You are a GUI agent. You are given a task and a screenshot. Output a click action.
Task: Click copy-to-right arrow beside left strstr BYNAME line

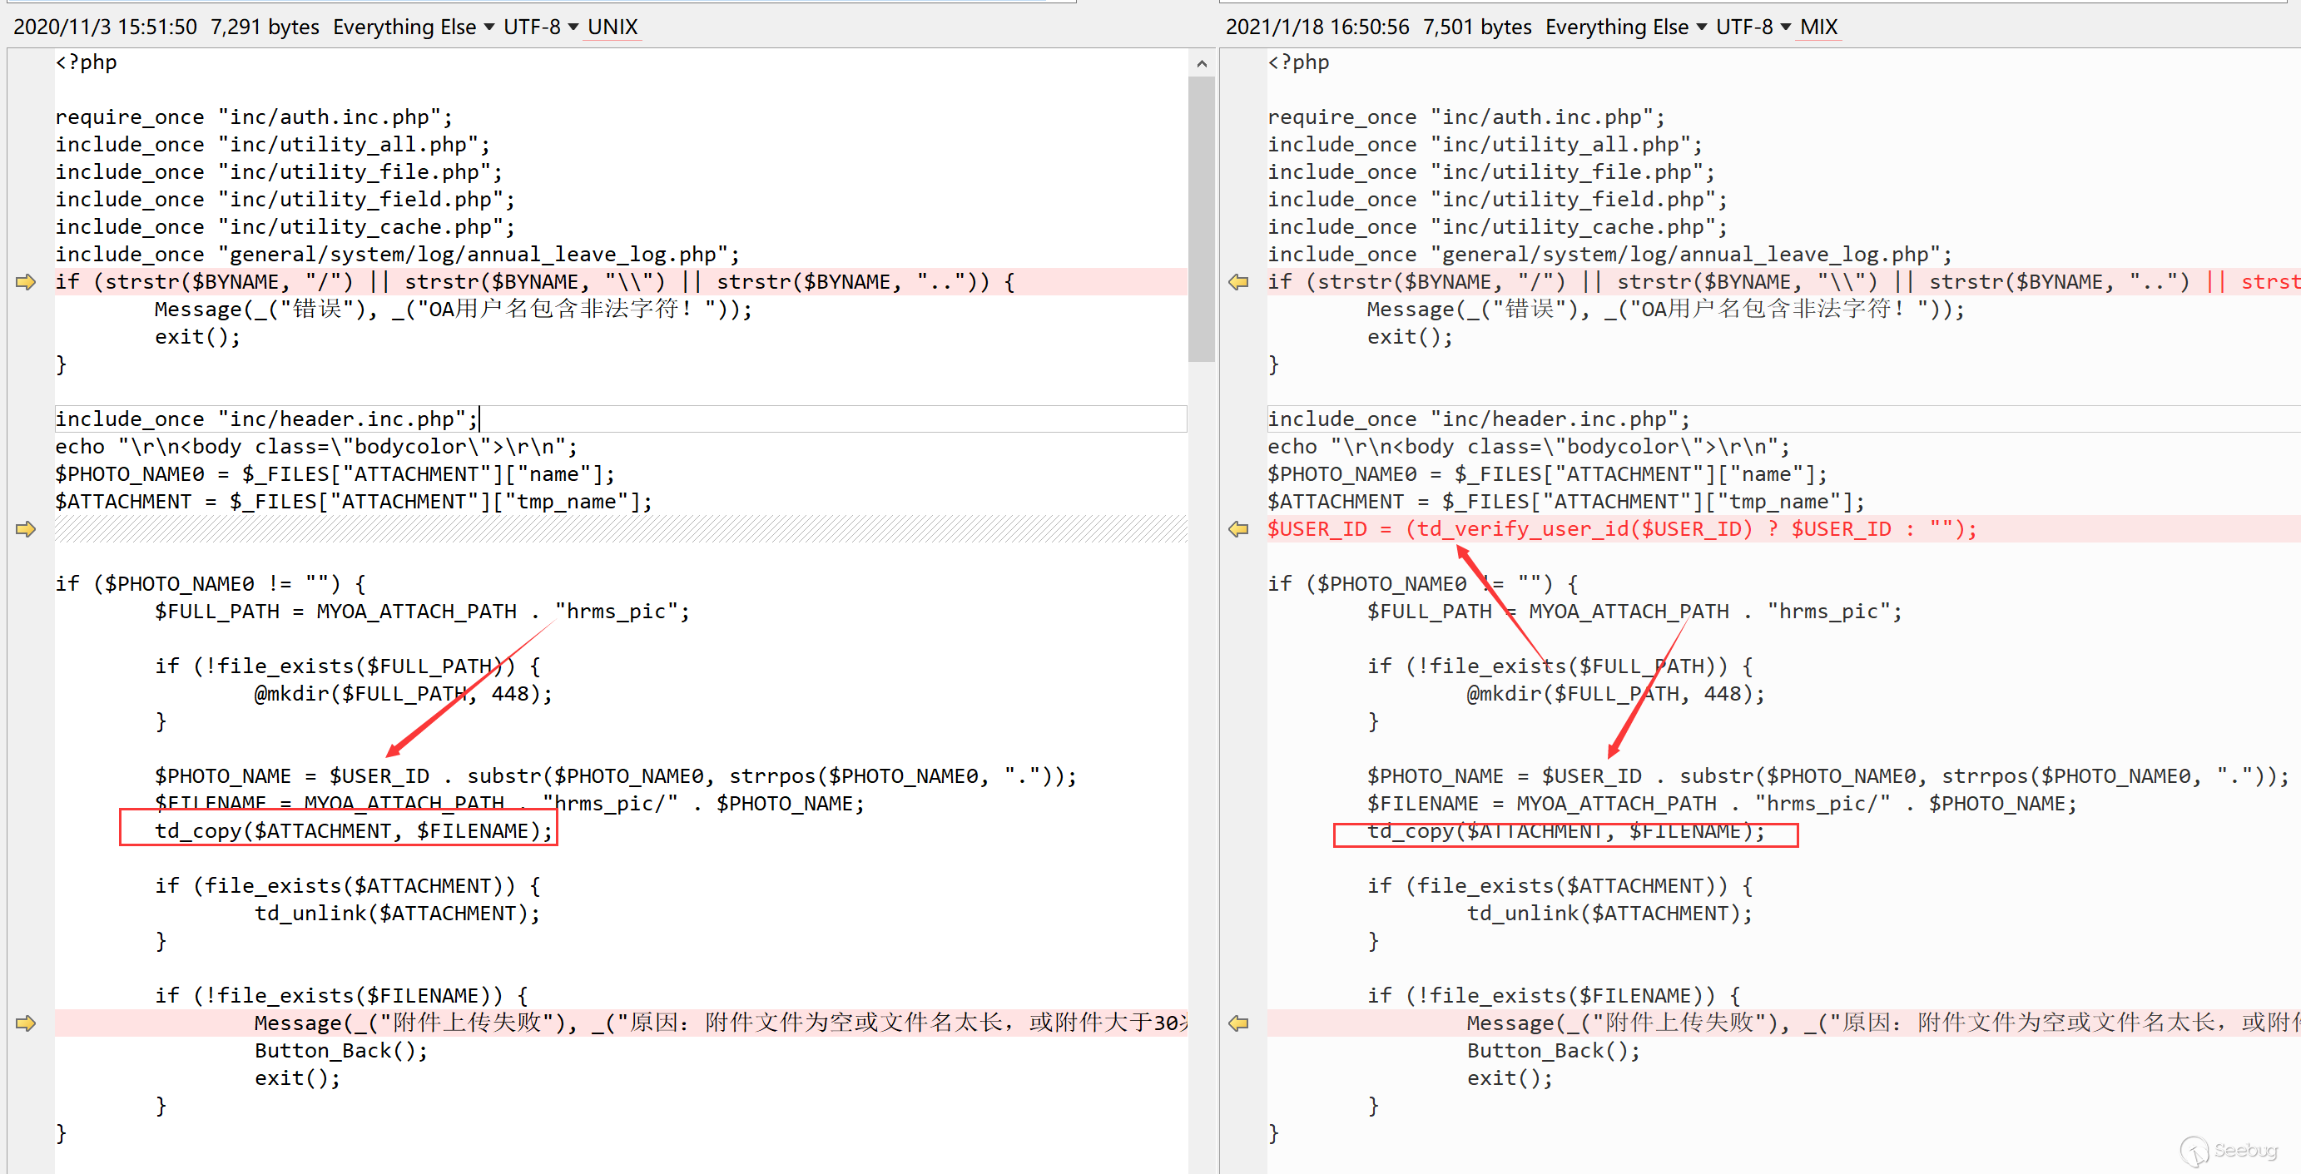coord(26,282)
